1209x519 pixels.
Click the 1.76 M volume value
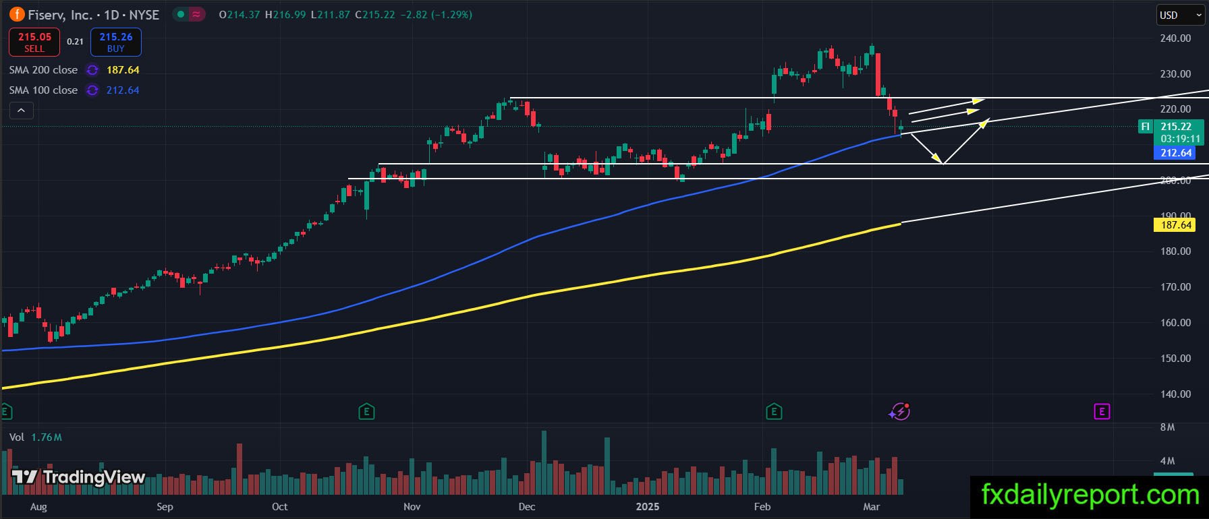[x=47, y=437]
